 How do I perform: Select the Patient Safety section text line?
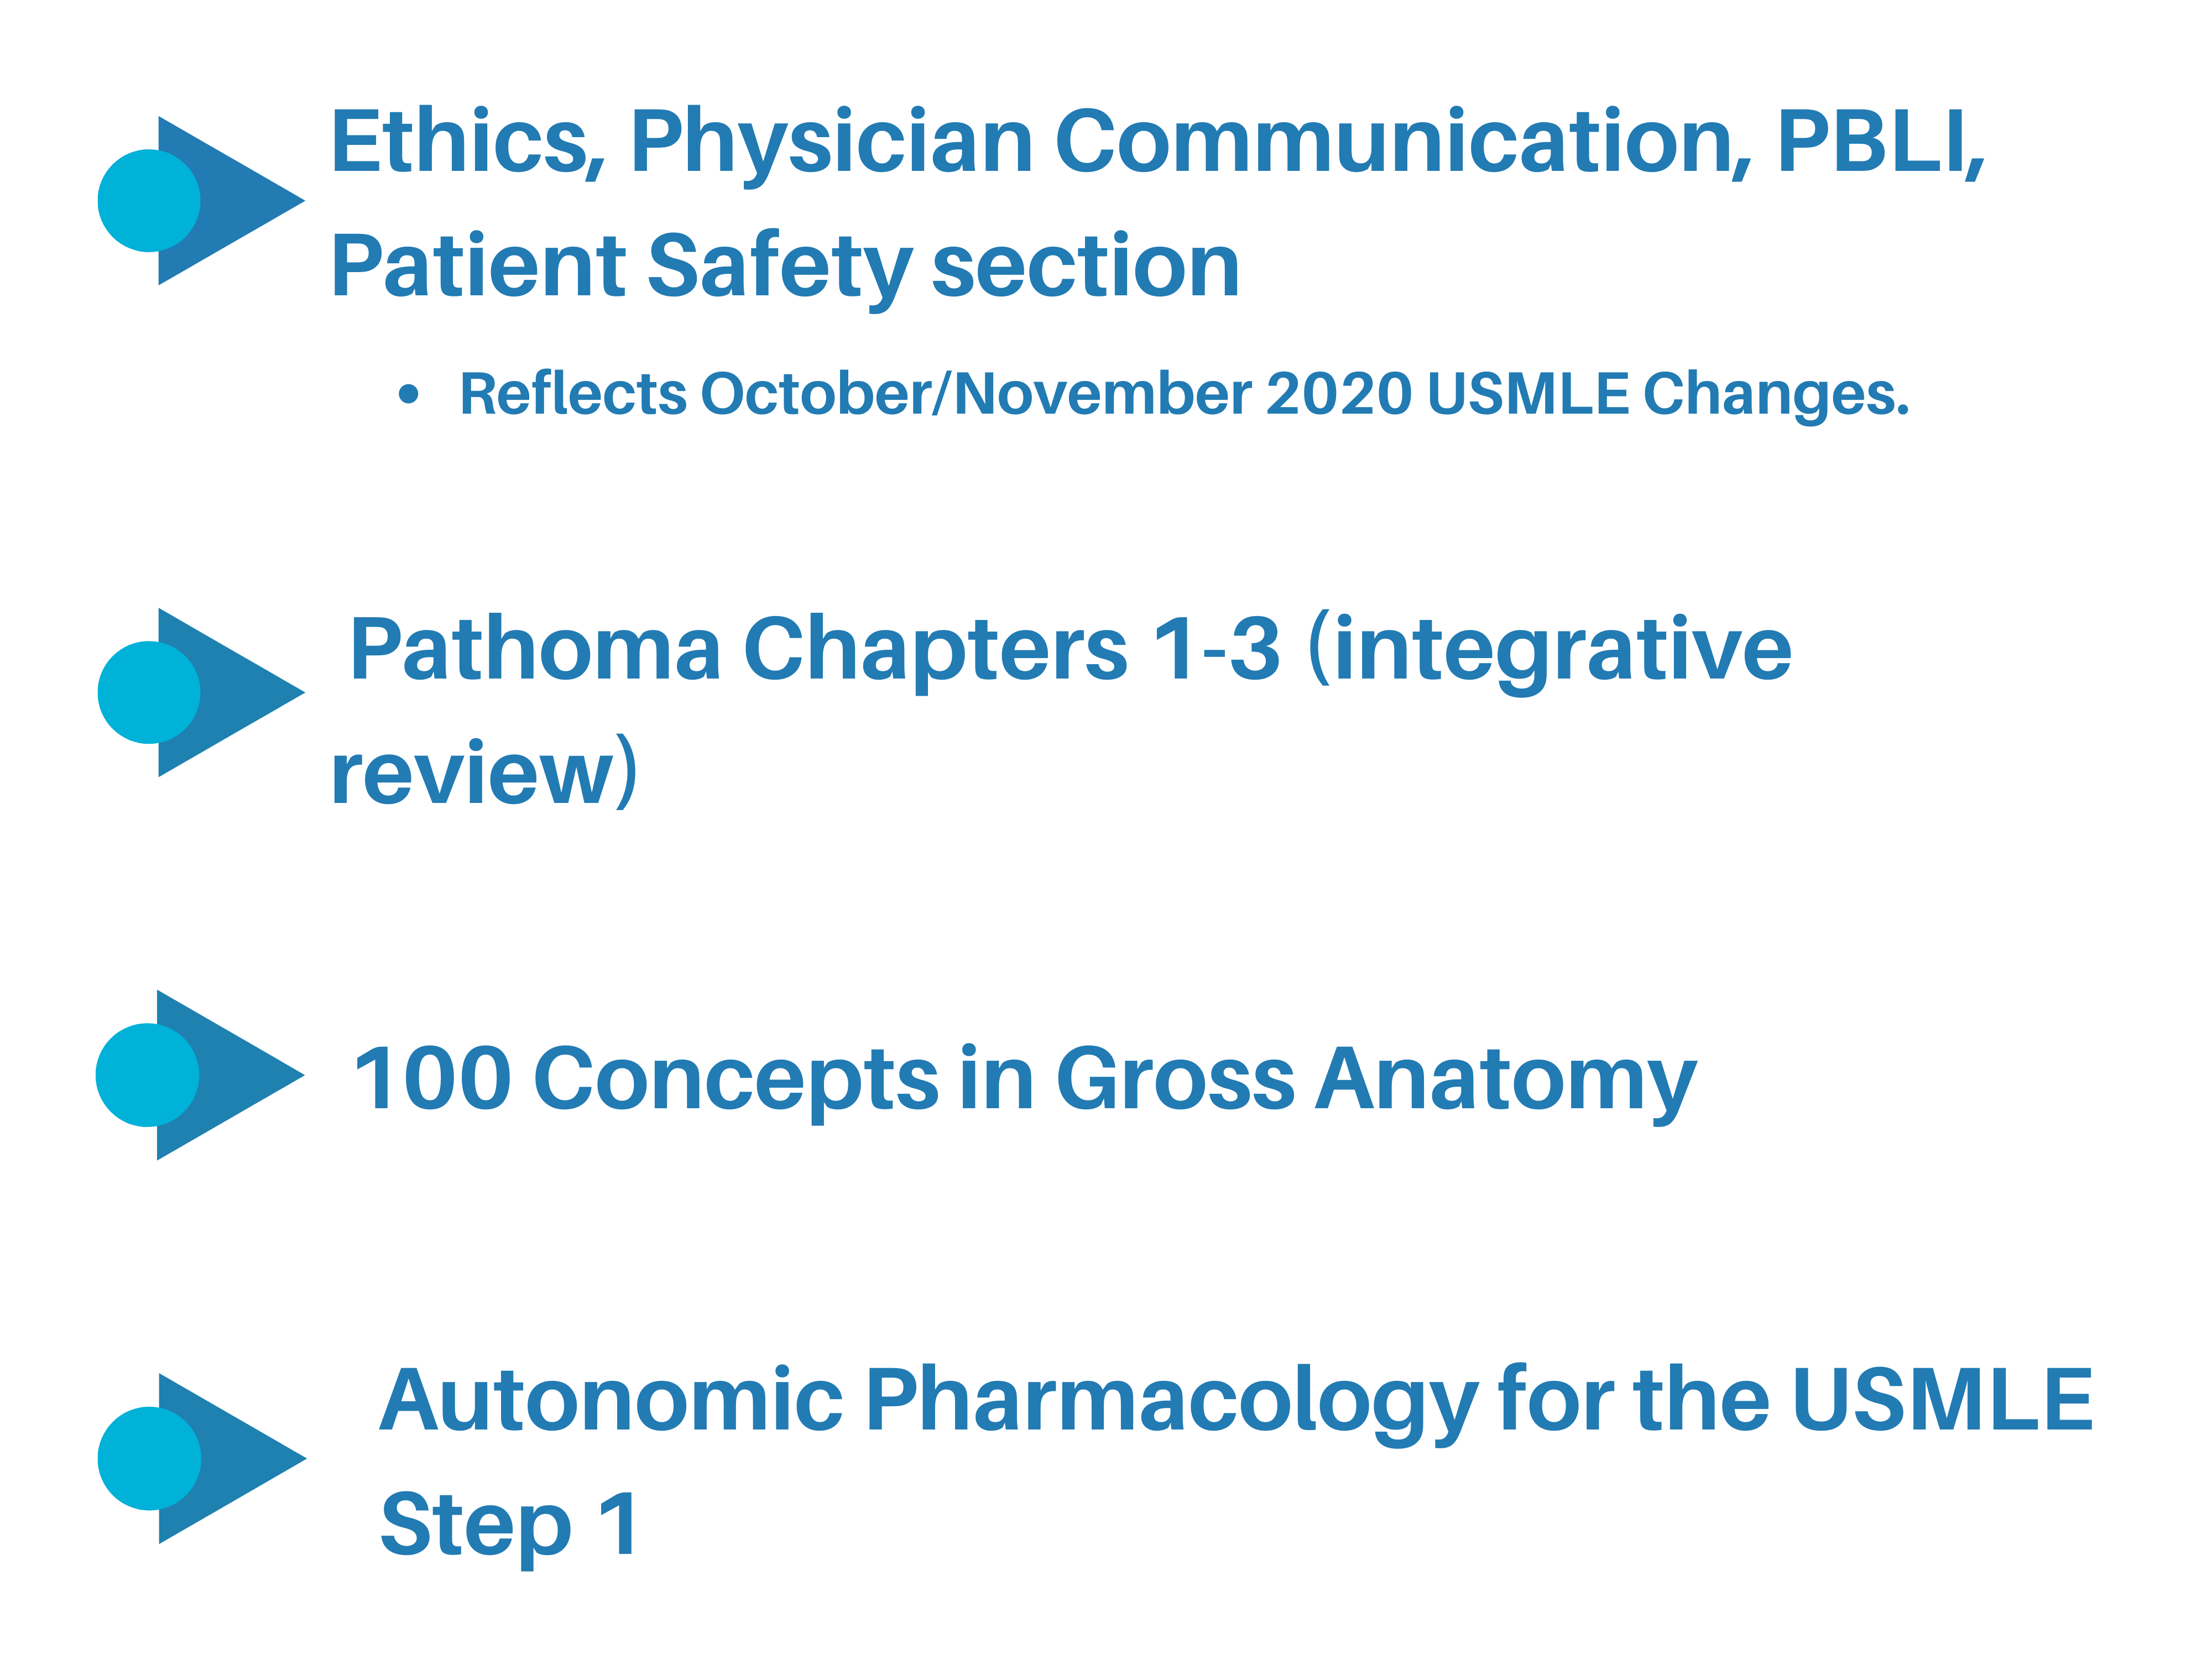tap(785, 267)
